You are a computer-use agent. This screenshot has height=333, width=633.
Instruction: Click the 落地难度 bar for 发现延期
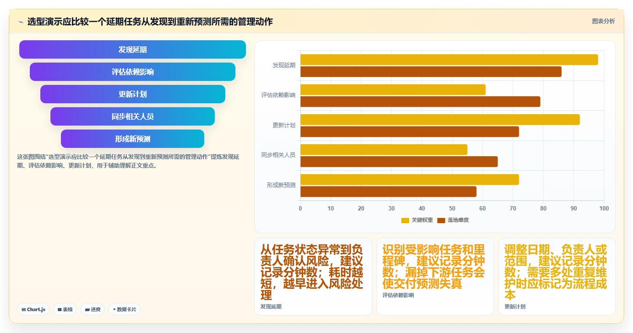coord(431,72)
